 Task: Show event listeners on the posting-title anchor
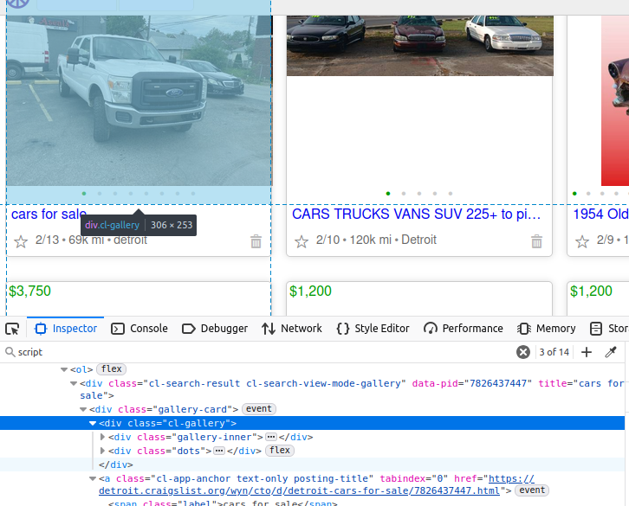[x=532, y=490]
